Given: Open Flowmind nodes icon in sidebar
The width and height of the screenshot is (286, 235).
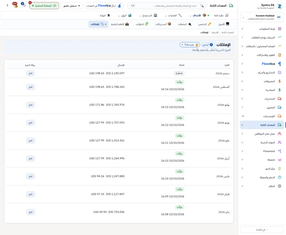Looking at the screenshot, I should click(279, 151).
